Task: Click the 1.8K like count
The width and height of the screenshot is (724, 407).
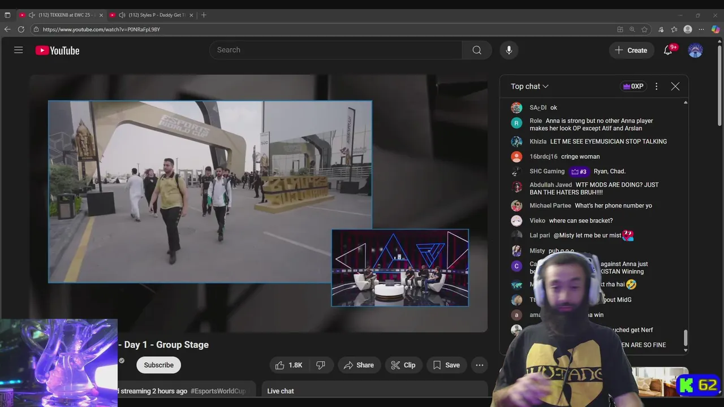Action: [295, 365]
